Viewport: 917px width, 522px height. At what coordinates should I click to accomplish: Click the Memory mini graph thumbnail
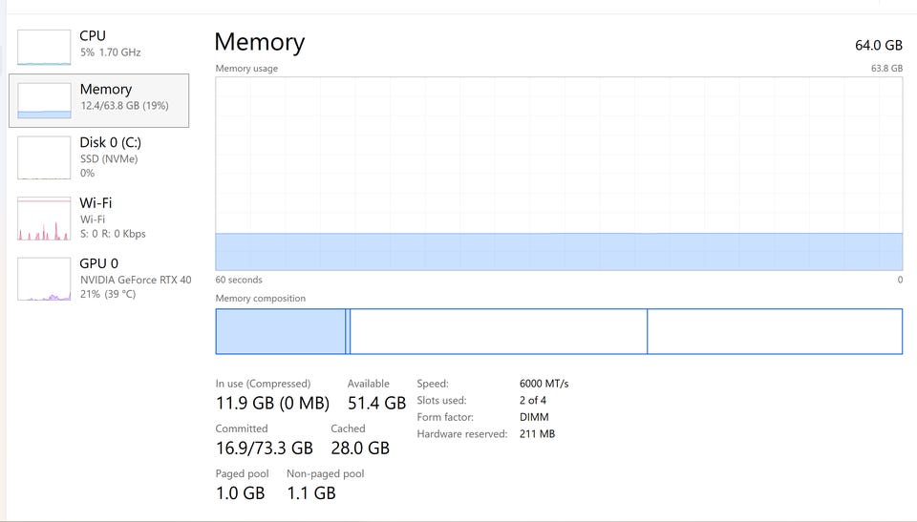(44, 100)
